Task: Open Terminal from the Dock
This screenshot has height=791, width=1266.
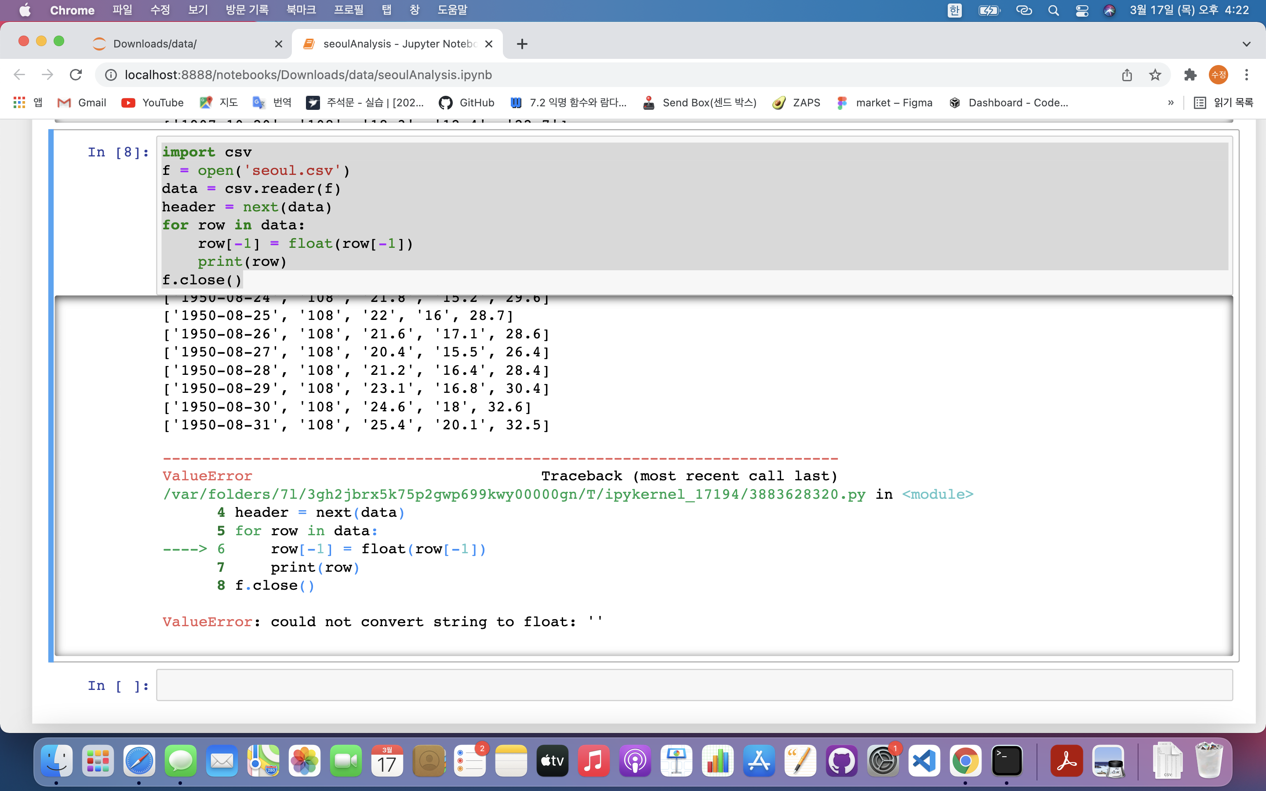Action: pyautogui.click(x=1007, y=761)
